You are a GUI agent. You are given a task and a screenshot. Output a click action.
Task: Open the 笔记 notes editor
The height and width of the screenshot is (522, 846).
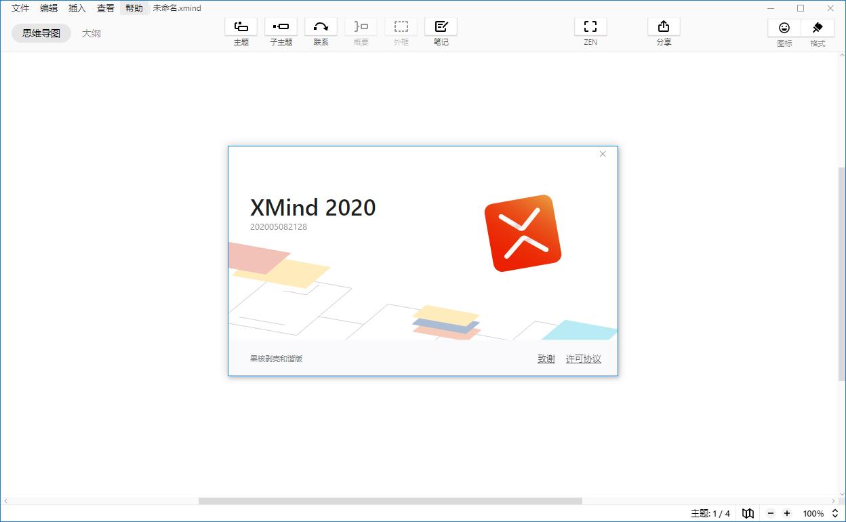click(x=441, y=31)
